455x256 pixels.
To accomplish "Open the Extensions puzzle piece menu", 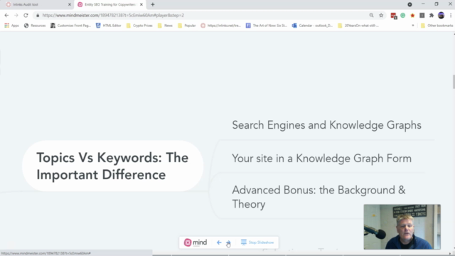I will point(432,16).
